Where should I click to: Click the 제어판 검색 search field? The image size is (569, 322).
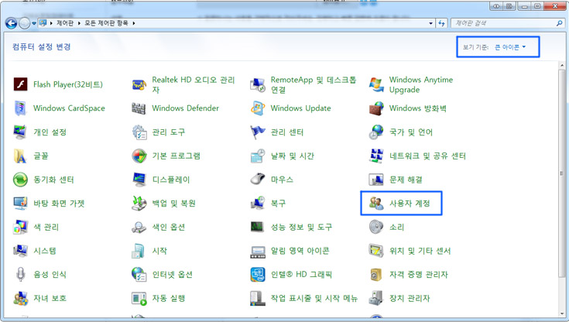coord(503,23)
